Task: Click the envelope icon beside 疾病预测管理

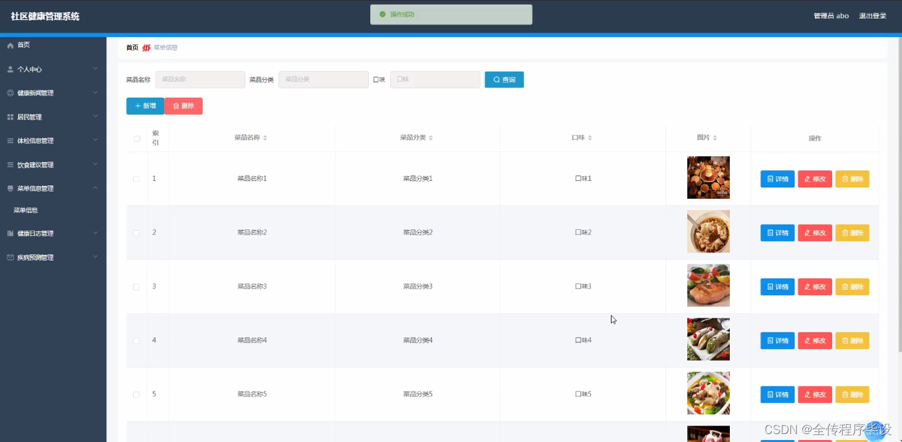Action: [10, 257]
